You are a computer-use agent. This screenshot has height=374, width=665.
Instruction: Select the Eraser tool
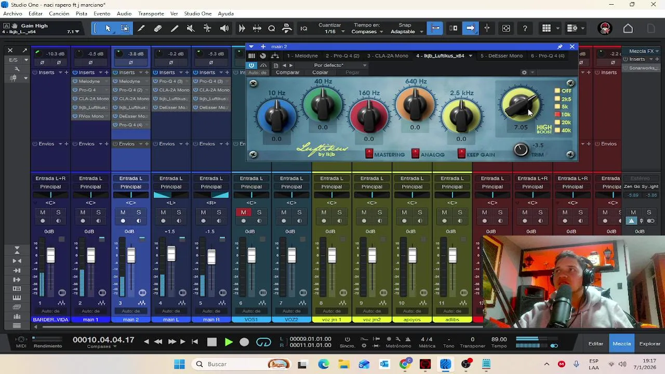[158, 29]
